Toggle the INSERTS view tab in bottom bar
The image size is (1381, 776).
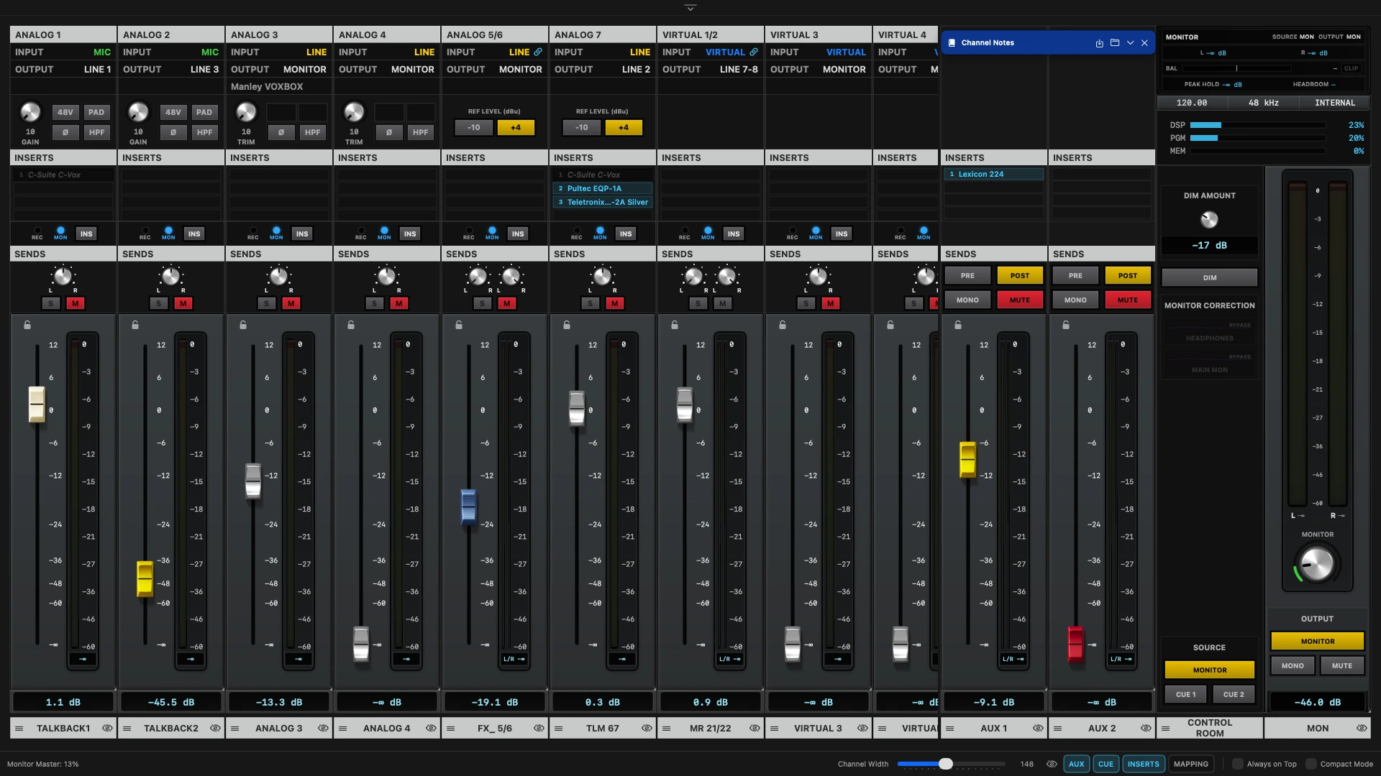pos(1143,764)
